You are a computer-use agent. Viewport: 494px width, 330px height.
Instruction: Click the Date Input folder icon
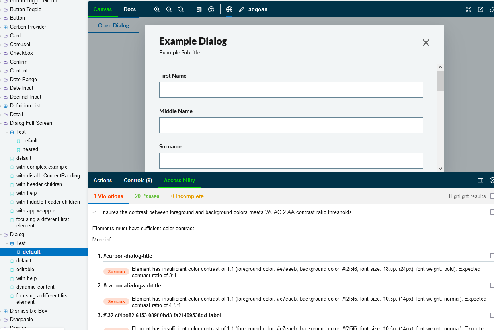pos(6,88)
